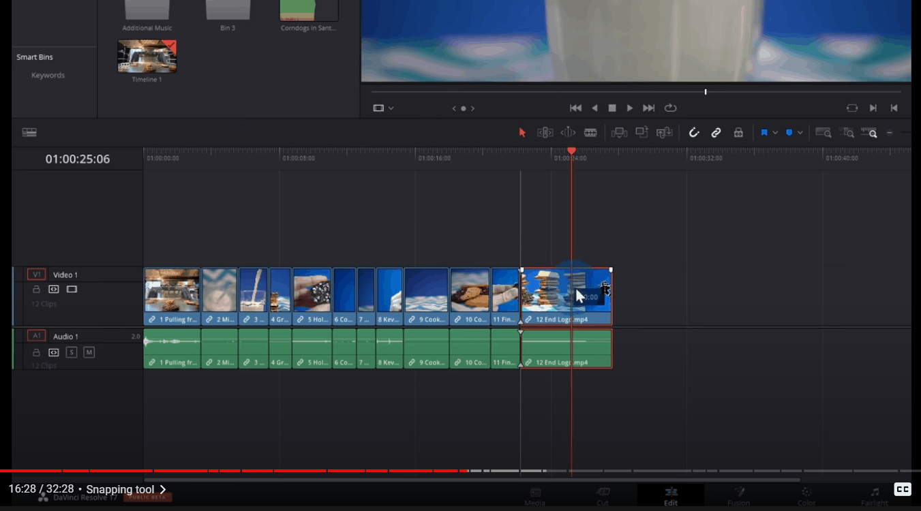Select the 10 Co... video clip
Screen dimensions: 921x511
[x=470, y=296]
